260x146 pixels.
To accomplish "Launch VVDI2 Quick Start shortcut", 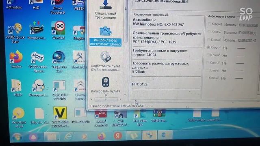I will tap(15, 33).
